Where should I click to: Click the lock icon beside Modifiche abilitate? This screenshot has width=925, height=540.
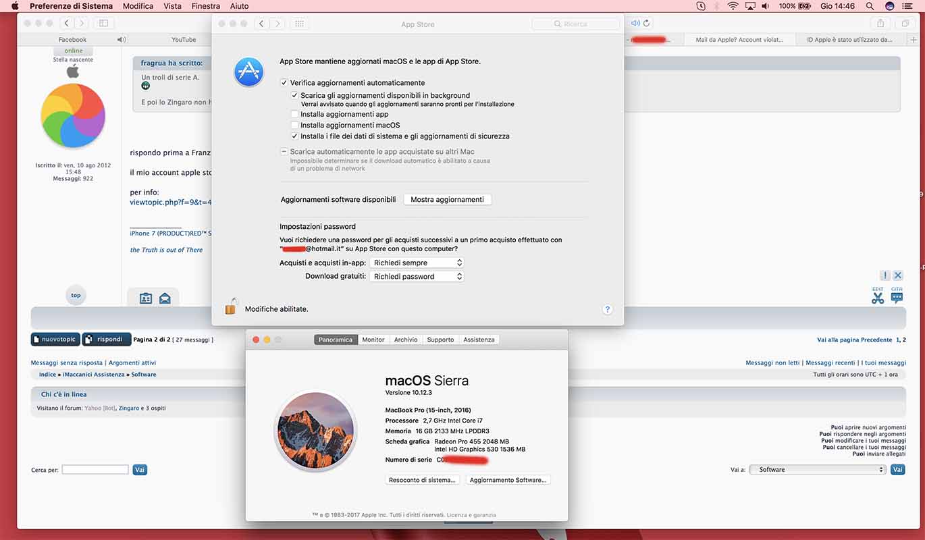point(231,307)
